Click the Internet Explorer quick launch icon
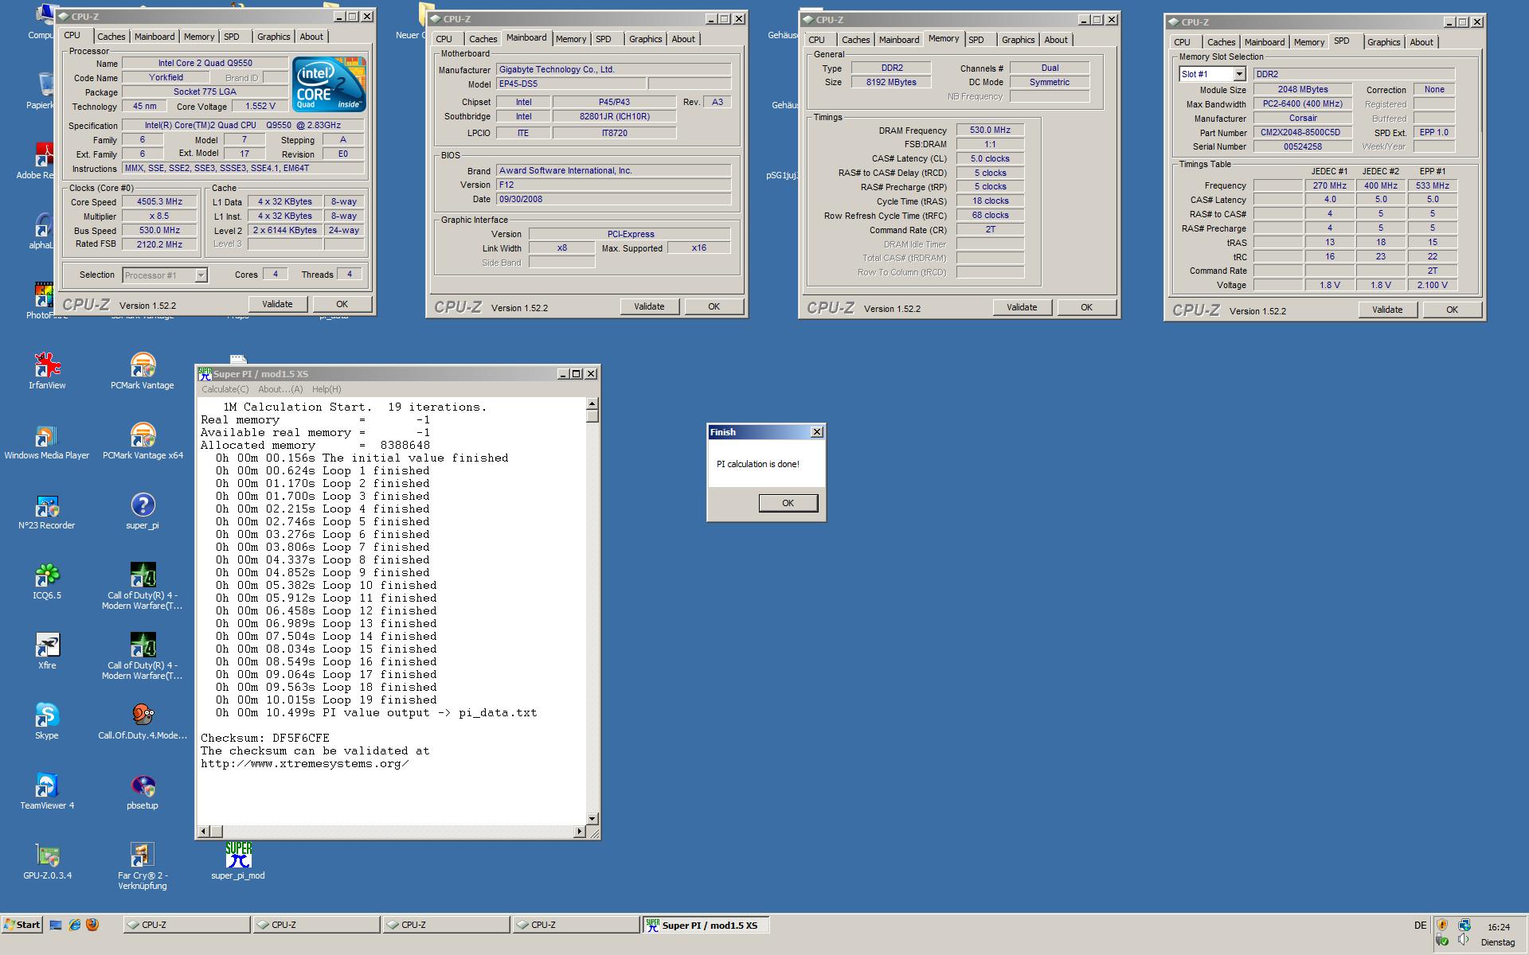 (x=74, y=925)
